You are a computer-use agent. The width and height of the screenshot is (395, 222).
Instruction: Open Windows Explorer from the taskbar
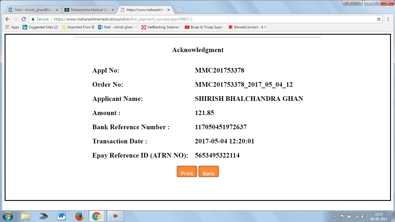(26, 216)
